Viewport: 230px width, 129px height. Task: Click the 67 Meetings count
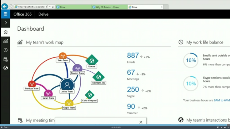pos(131,72)
